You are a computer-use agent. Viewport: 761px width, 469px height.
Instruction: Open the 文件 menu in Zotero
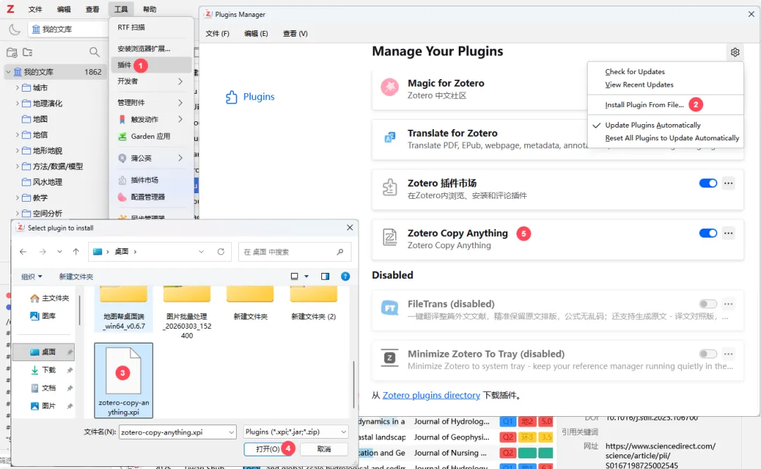35,9
